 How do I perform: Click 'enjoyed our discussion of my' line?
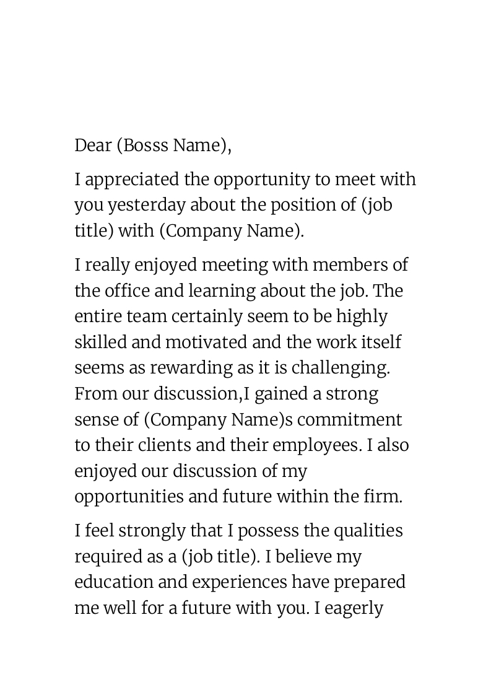point(191,471)
